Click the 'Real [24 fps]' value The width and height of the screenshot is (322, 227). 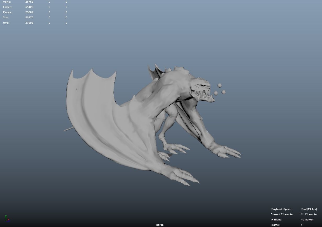pos(309,209)
